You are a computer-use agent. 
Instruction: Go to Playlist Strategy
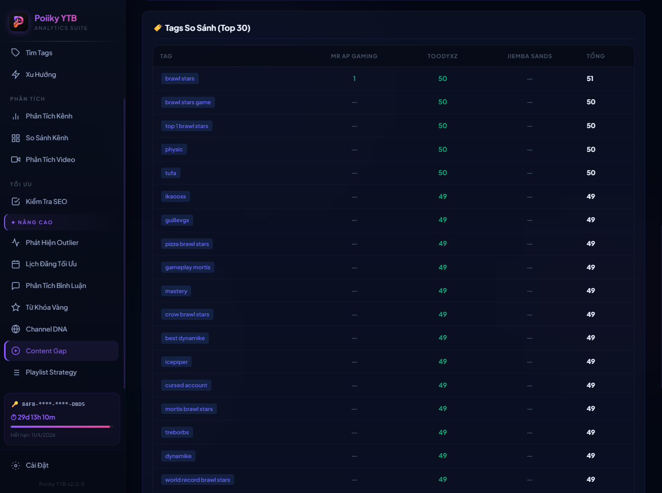point(51,373)
